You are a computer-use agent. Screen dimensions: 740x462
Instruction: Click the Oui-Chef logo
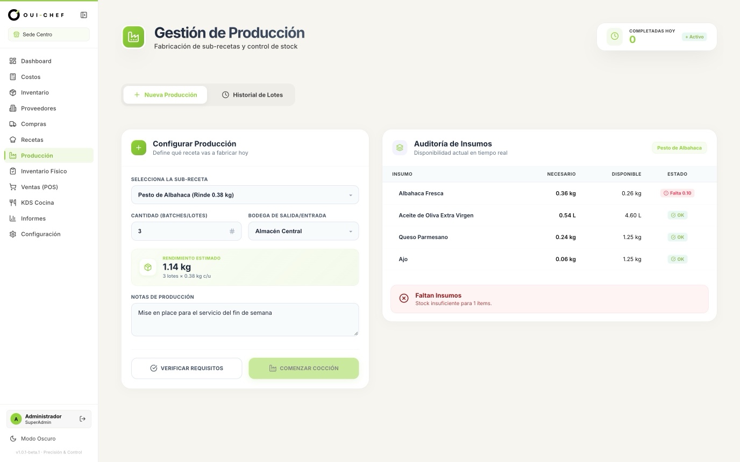[36, 15]
